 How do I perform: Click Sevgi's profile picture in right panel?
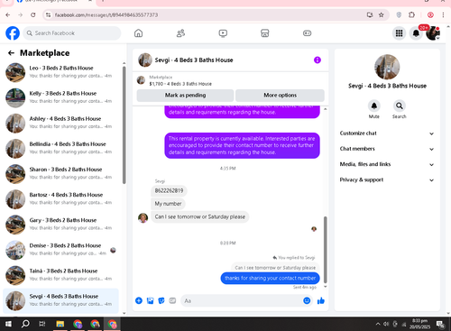387,67
